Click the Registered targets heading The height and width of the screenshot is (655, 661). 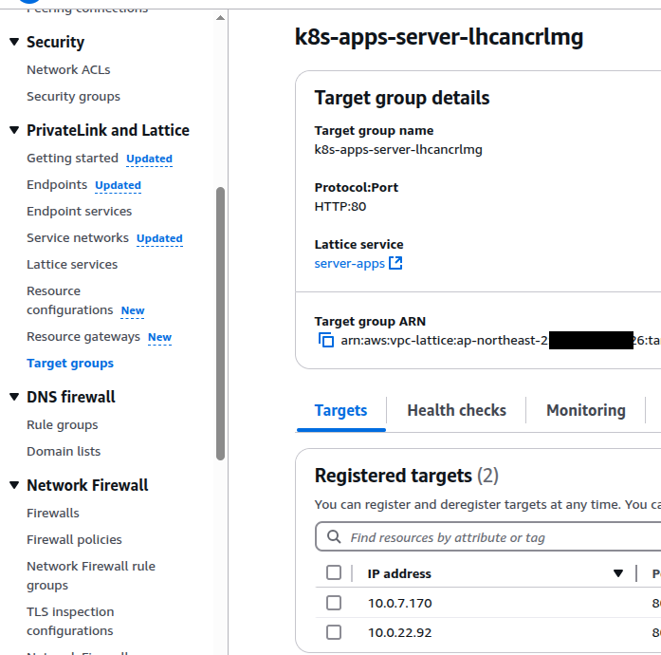[394, 476]
